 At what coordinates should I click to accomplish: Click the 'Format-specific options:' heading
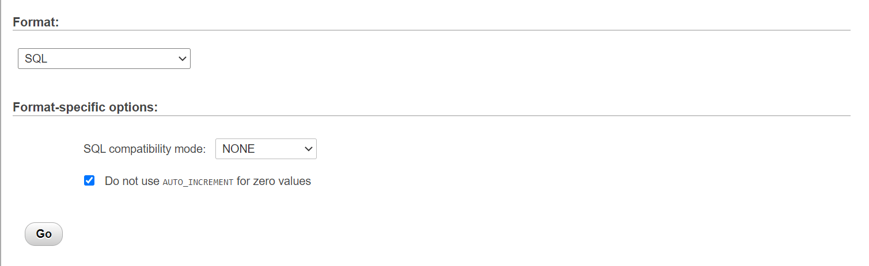tap(85, 107)
